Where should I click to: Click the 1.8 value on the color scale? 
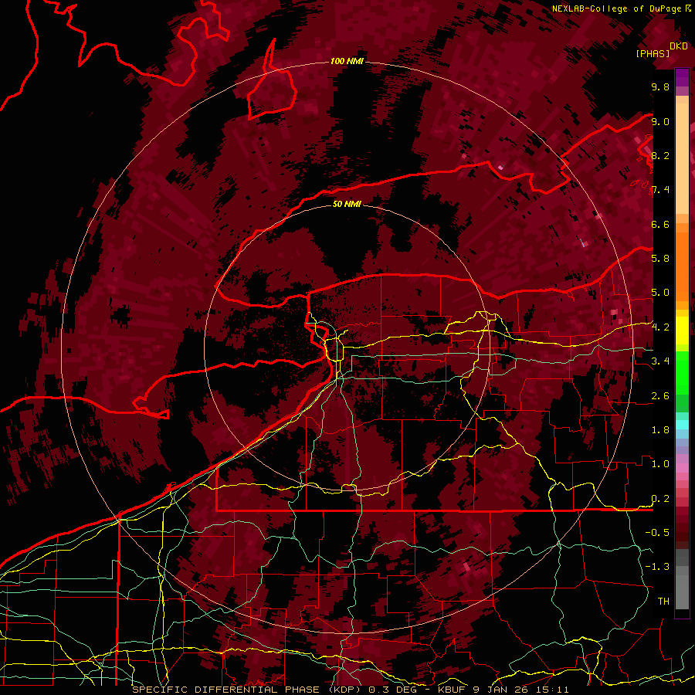click(660, 429)
